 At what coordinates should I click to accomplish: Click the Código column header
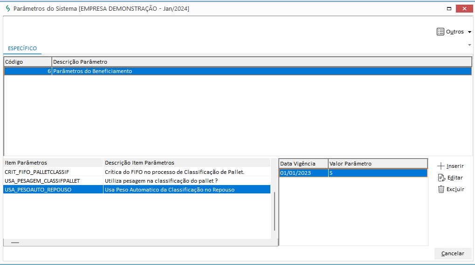[x=28, y=62]
